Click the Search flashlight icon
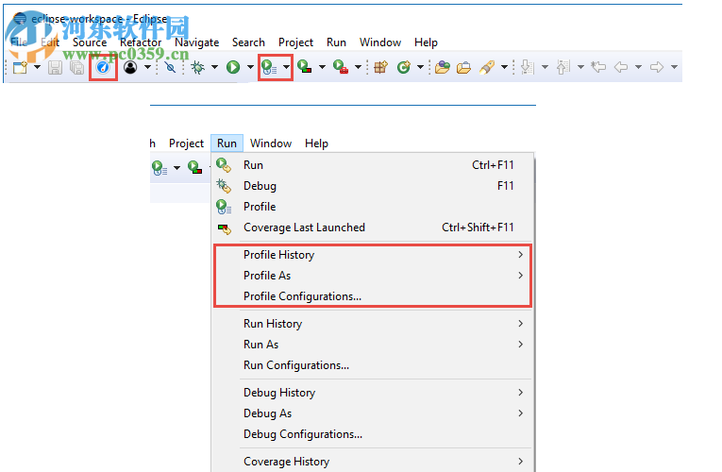 click(487, 68)
